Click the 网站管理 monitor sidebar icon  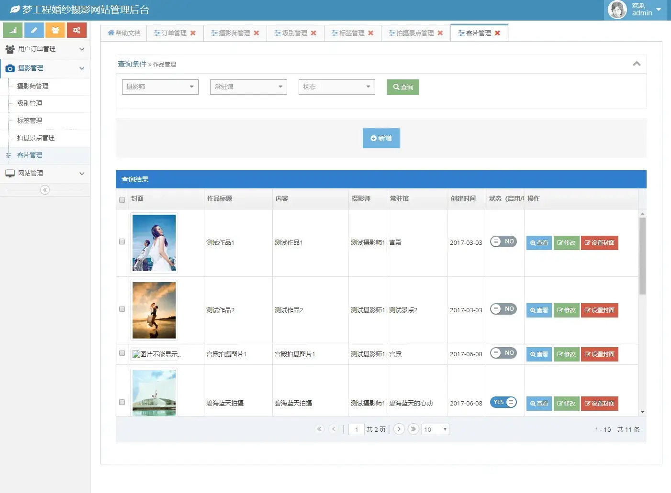[x=10, y=173]
